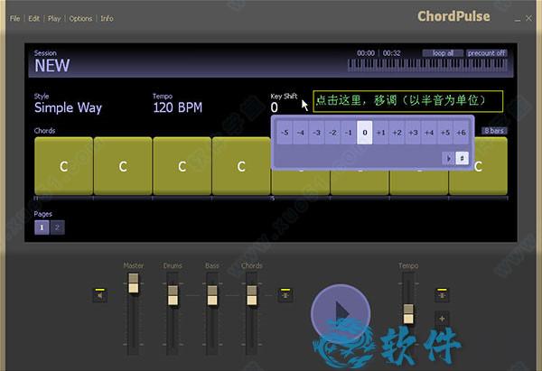542x371 pixels.
Task: Open the 8 bars length selector
Action: pos(493,131)
